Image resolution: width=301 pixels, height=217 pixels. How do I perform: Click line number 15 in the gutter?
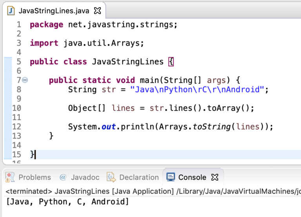17,154
